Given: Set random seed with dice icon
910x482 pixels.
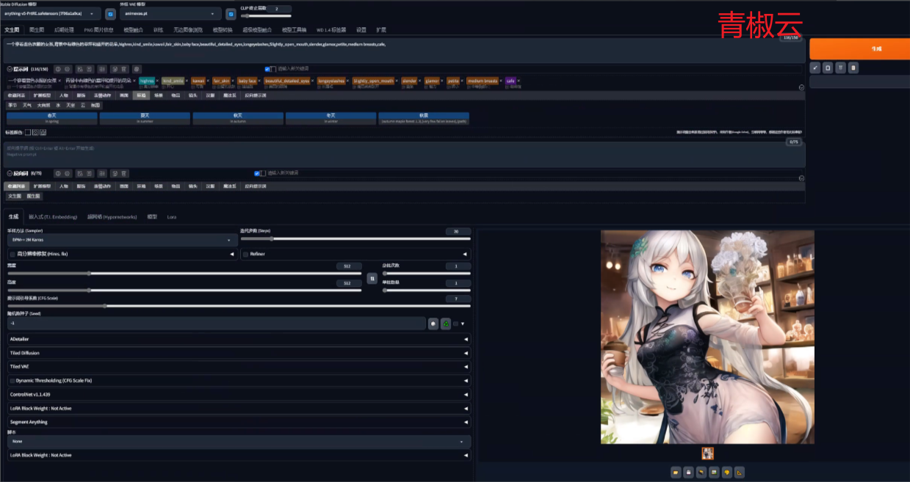Looking at the screenshot, I should point(433,324).
